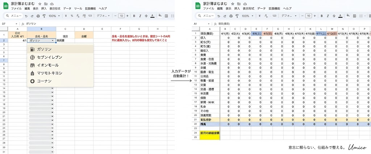Viewport: 371px width, 154px height.
Task: Open name box D7 dropdown arrow
Action: pos(16,24)
